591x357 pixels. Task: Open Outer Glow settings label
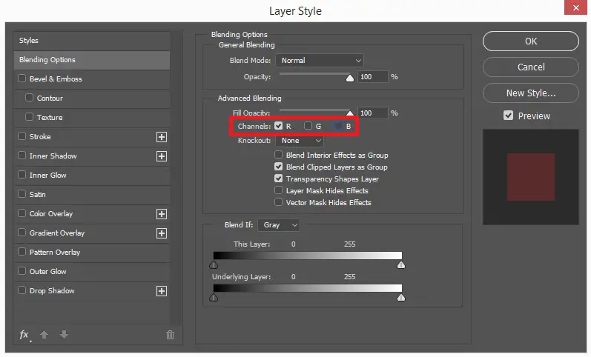pyautogui.click(x=48, y=272)
